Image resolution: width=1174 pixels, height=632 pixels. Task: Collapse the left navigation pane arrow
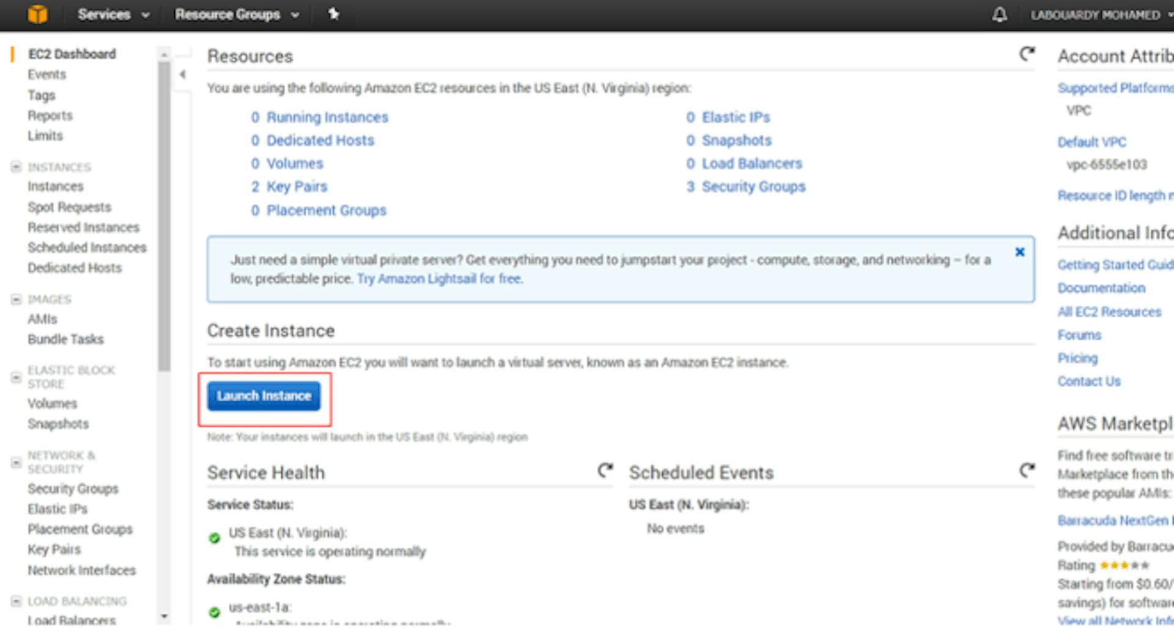pos(182,75)
